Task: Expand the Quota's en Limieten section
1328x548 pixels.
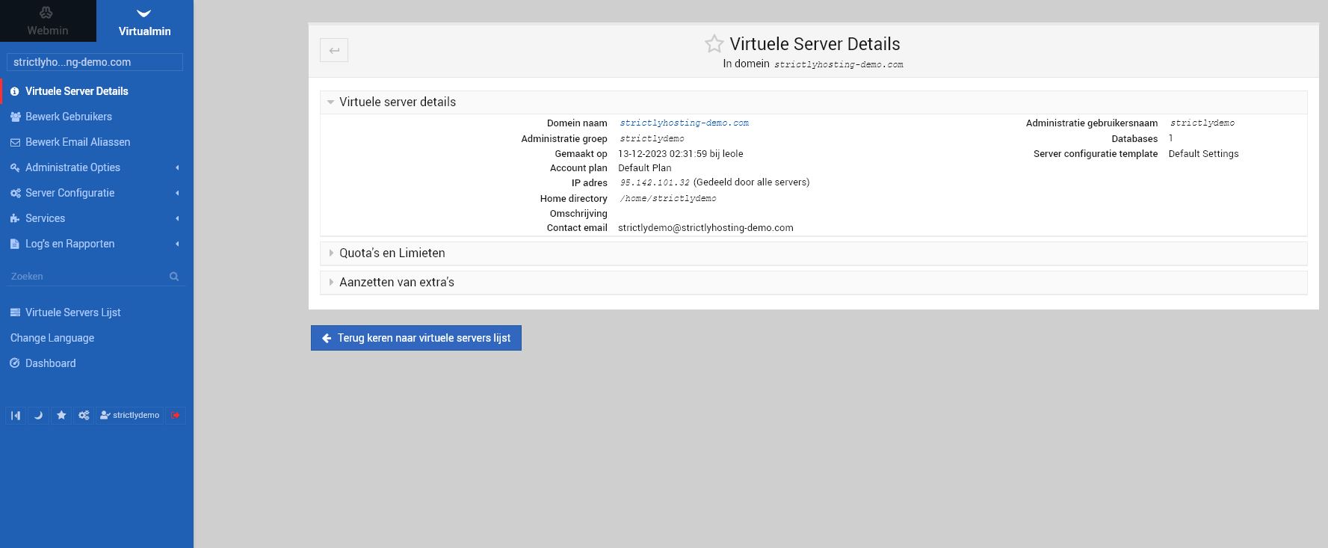Action: click(x=813, y=253)
